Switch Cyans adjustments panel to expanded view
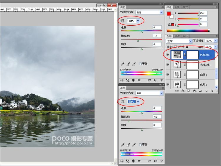 tap(127, 80)
